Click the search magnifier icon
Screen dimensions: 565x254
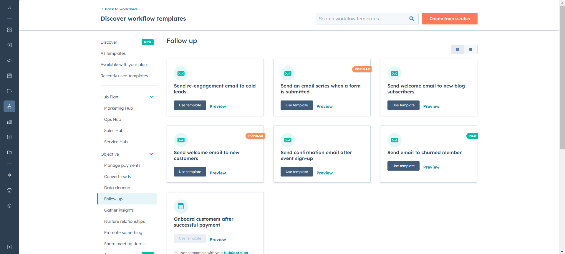(412, 19)
